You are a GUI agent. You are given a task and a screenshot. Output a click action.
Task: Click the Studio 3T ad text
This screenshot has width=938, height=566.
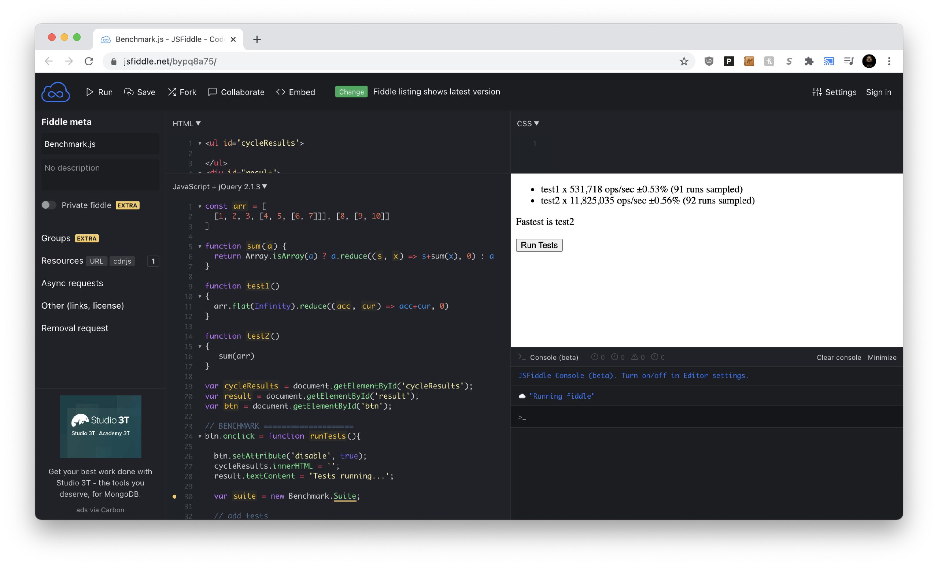[100, 483]
